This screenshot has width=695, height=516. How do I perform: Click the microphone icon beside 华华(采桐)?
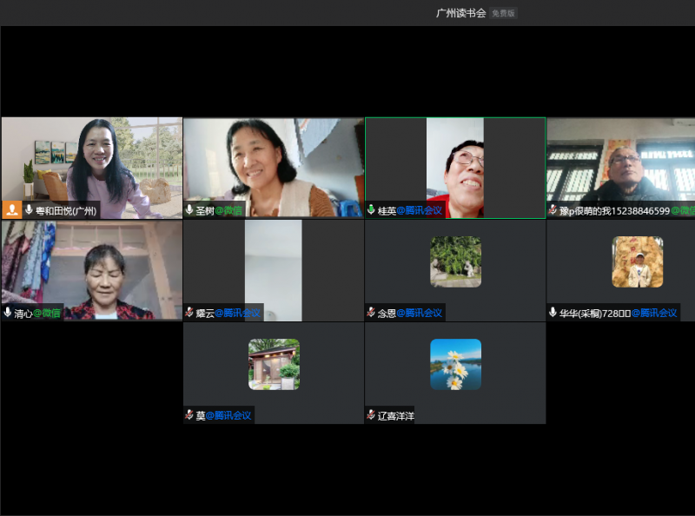[x=553, y=313]
